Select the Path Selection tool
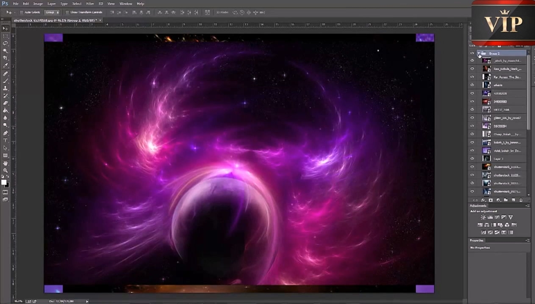The image size is (535, 304). 5,148
